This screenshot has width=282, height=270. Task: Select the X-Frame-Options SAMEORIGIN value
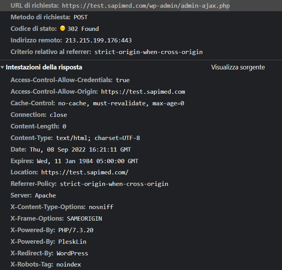click(84, 219)
